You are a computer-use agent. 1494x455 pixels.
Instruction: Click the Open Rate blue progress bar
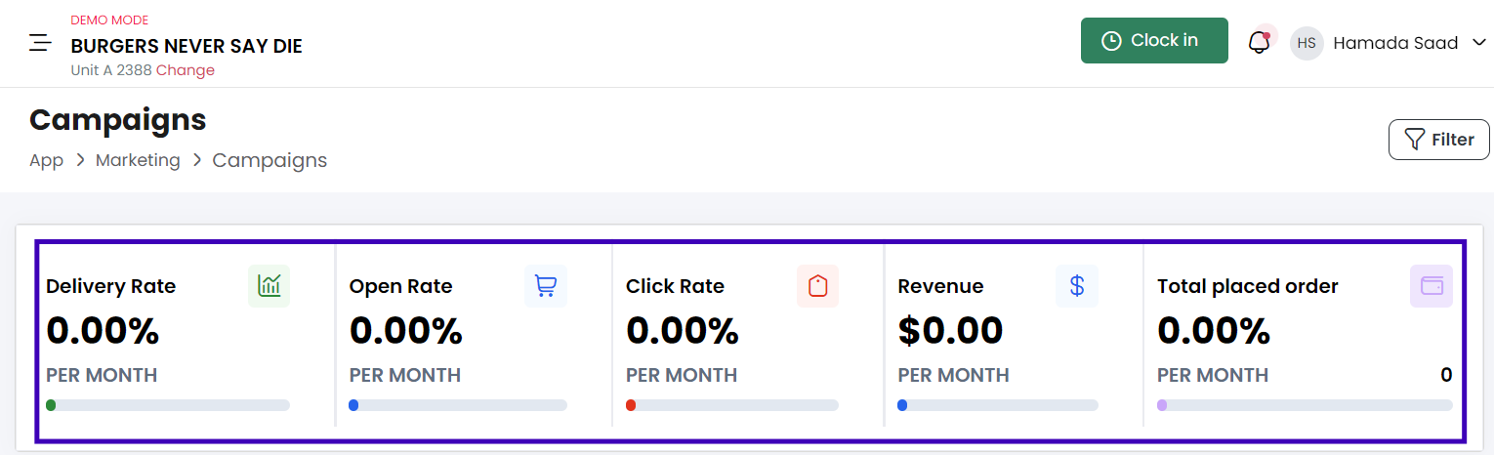(x=458, y=405)
